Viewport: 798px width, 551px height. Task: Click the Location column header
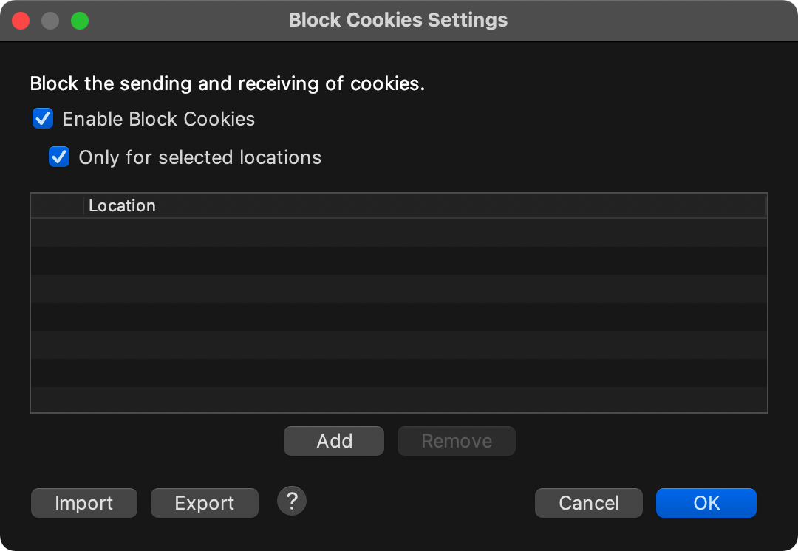point(425,206)
